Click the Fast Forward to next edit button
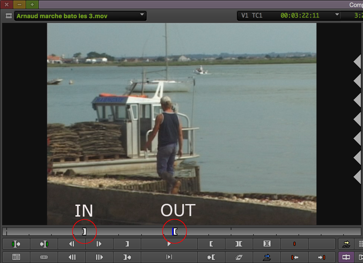The height and width of the screenshot is (263, 363). (44, 244)
